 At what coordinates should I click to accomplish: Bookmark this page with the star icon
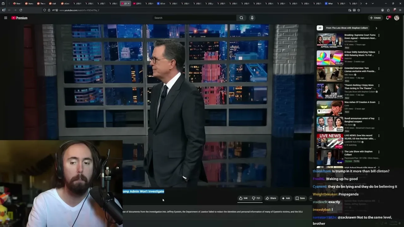tap(359, 10)
